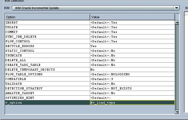Click the scrollbar up arrow in options table
The image size is (188, 120).
177,22
